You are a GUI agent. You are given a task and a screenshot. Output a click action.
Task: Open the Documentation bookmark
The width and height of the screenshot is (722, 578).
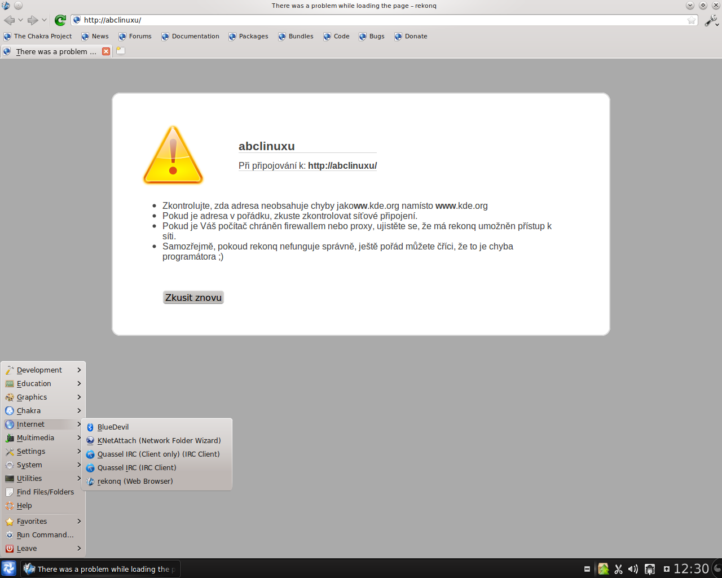tap(190, 36)
